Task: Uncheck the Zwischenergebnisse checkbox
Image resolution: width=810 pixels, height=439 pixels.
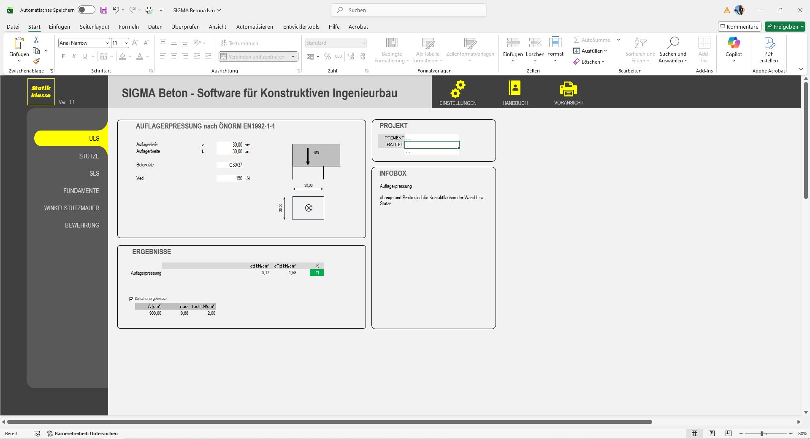Action: pyautogui.click(x=131, y=299)
